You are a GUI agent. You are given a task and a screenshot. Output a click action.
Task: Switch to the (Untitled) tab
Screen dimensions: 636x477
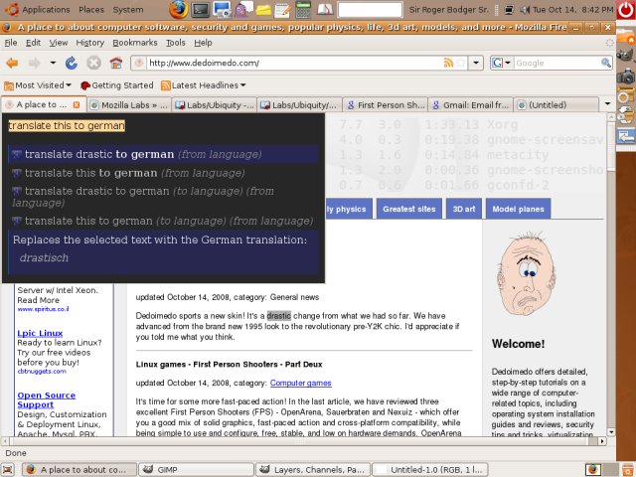pos(556,105)
